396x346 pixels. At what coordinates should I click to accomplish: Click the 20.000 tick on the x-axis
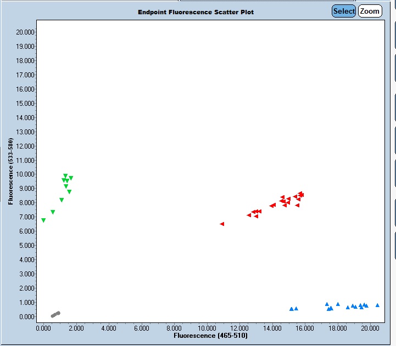coord(370,328)
